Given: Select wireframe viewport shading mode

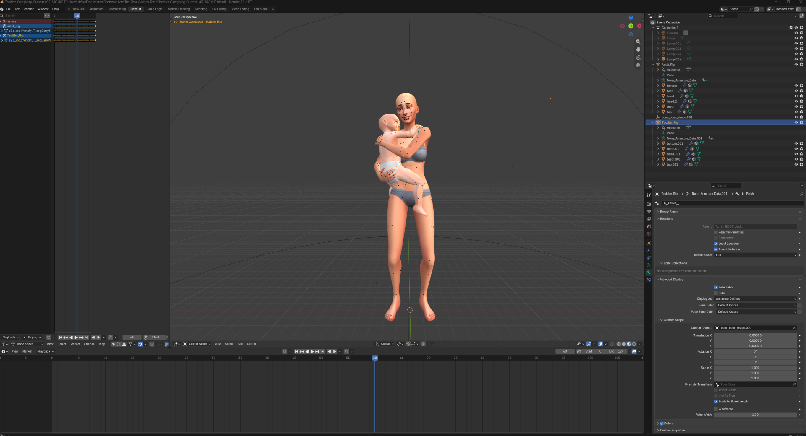Looking at the screenshot, I should point(619,344).
